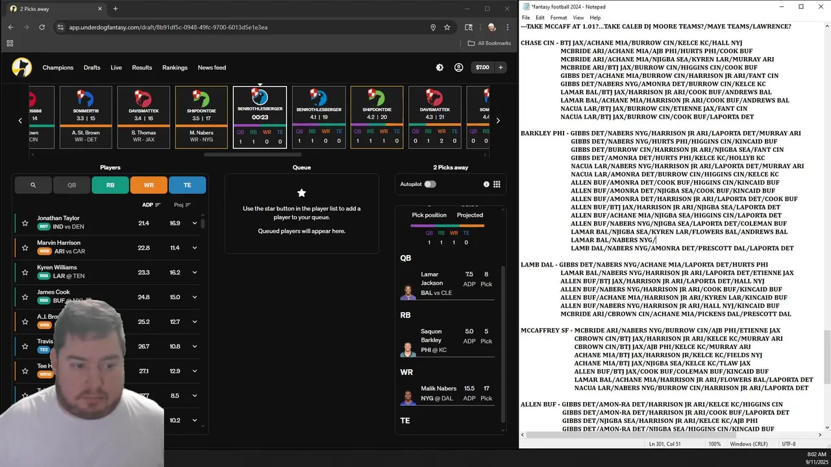Filter players by WR position
The height and width of the screenshot is (467, 831).
coord(149,185)
